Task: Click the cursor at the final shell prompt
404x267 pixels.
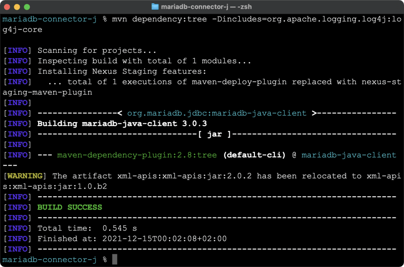Action: [115, 259]
